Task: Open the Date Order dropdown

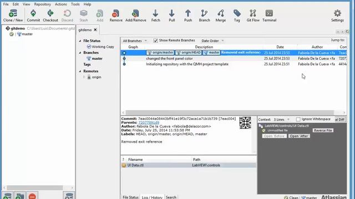Action: pyautogui.click(x=212, y=41)
